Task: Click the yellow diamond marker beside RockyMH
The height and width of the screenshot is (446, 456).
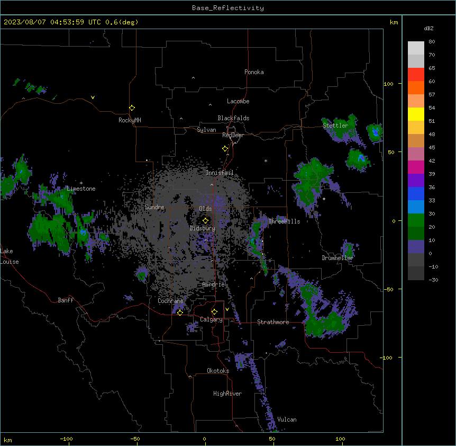Action: [x=132, y=108]
